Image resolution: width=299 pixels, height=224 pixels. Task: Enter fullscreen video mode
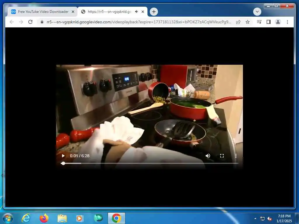click(x=222, y=156)
